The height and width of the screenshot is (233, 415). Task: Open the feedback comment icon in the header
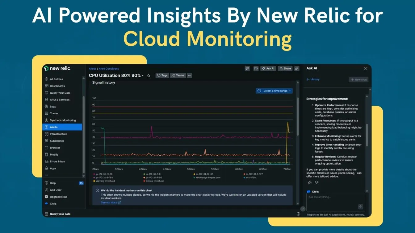pos(247,68)
